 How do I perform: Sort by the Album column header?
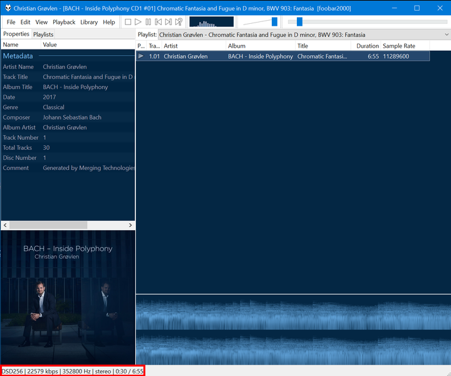(261, 46)
